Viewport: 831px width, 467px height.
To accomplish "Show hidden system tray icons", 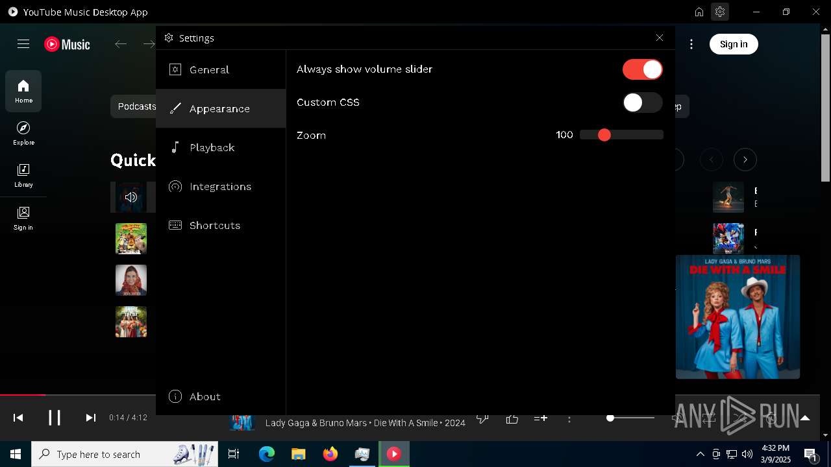I will pos(701,454).
